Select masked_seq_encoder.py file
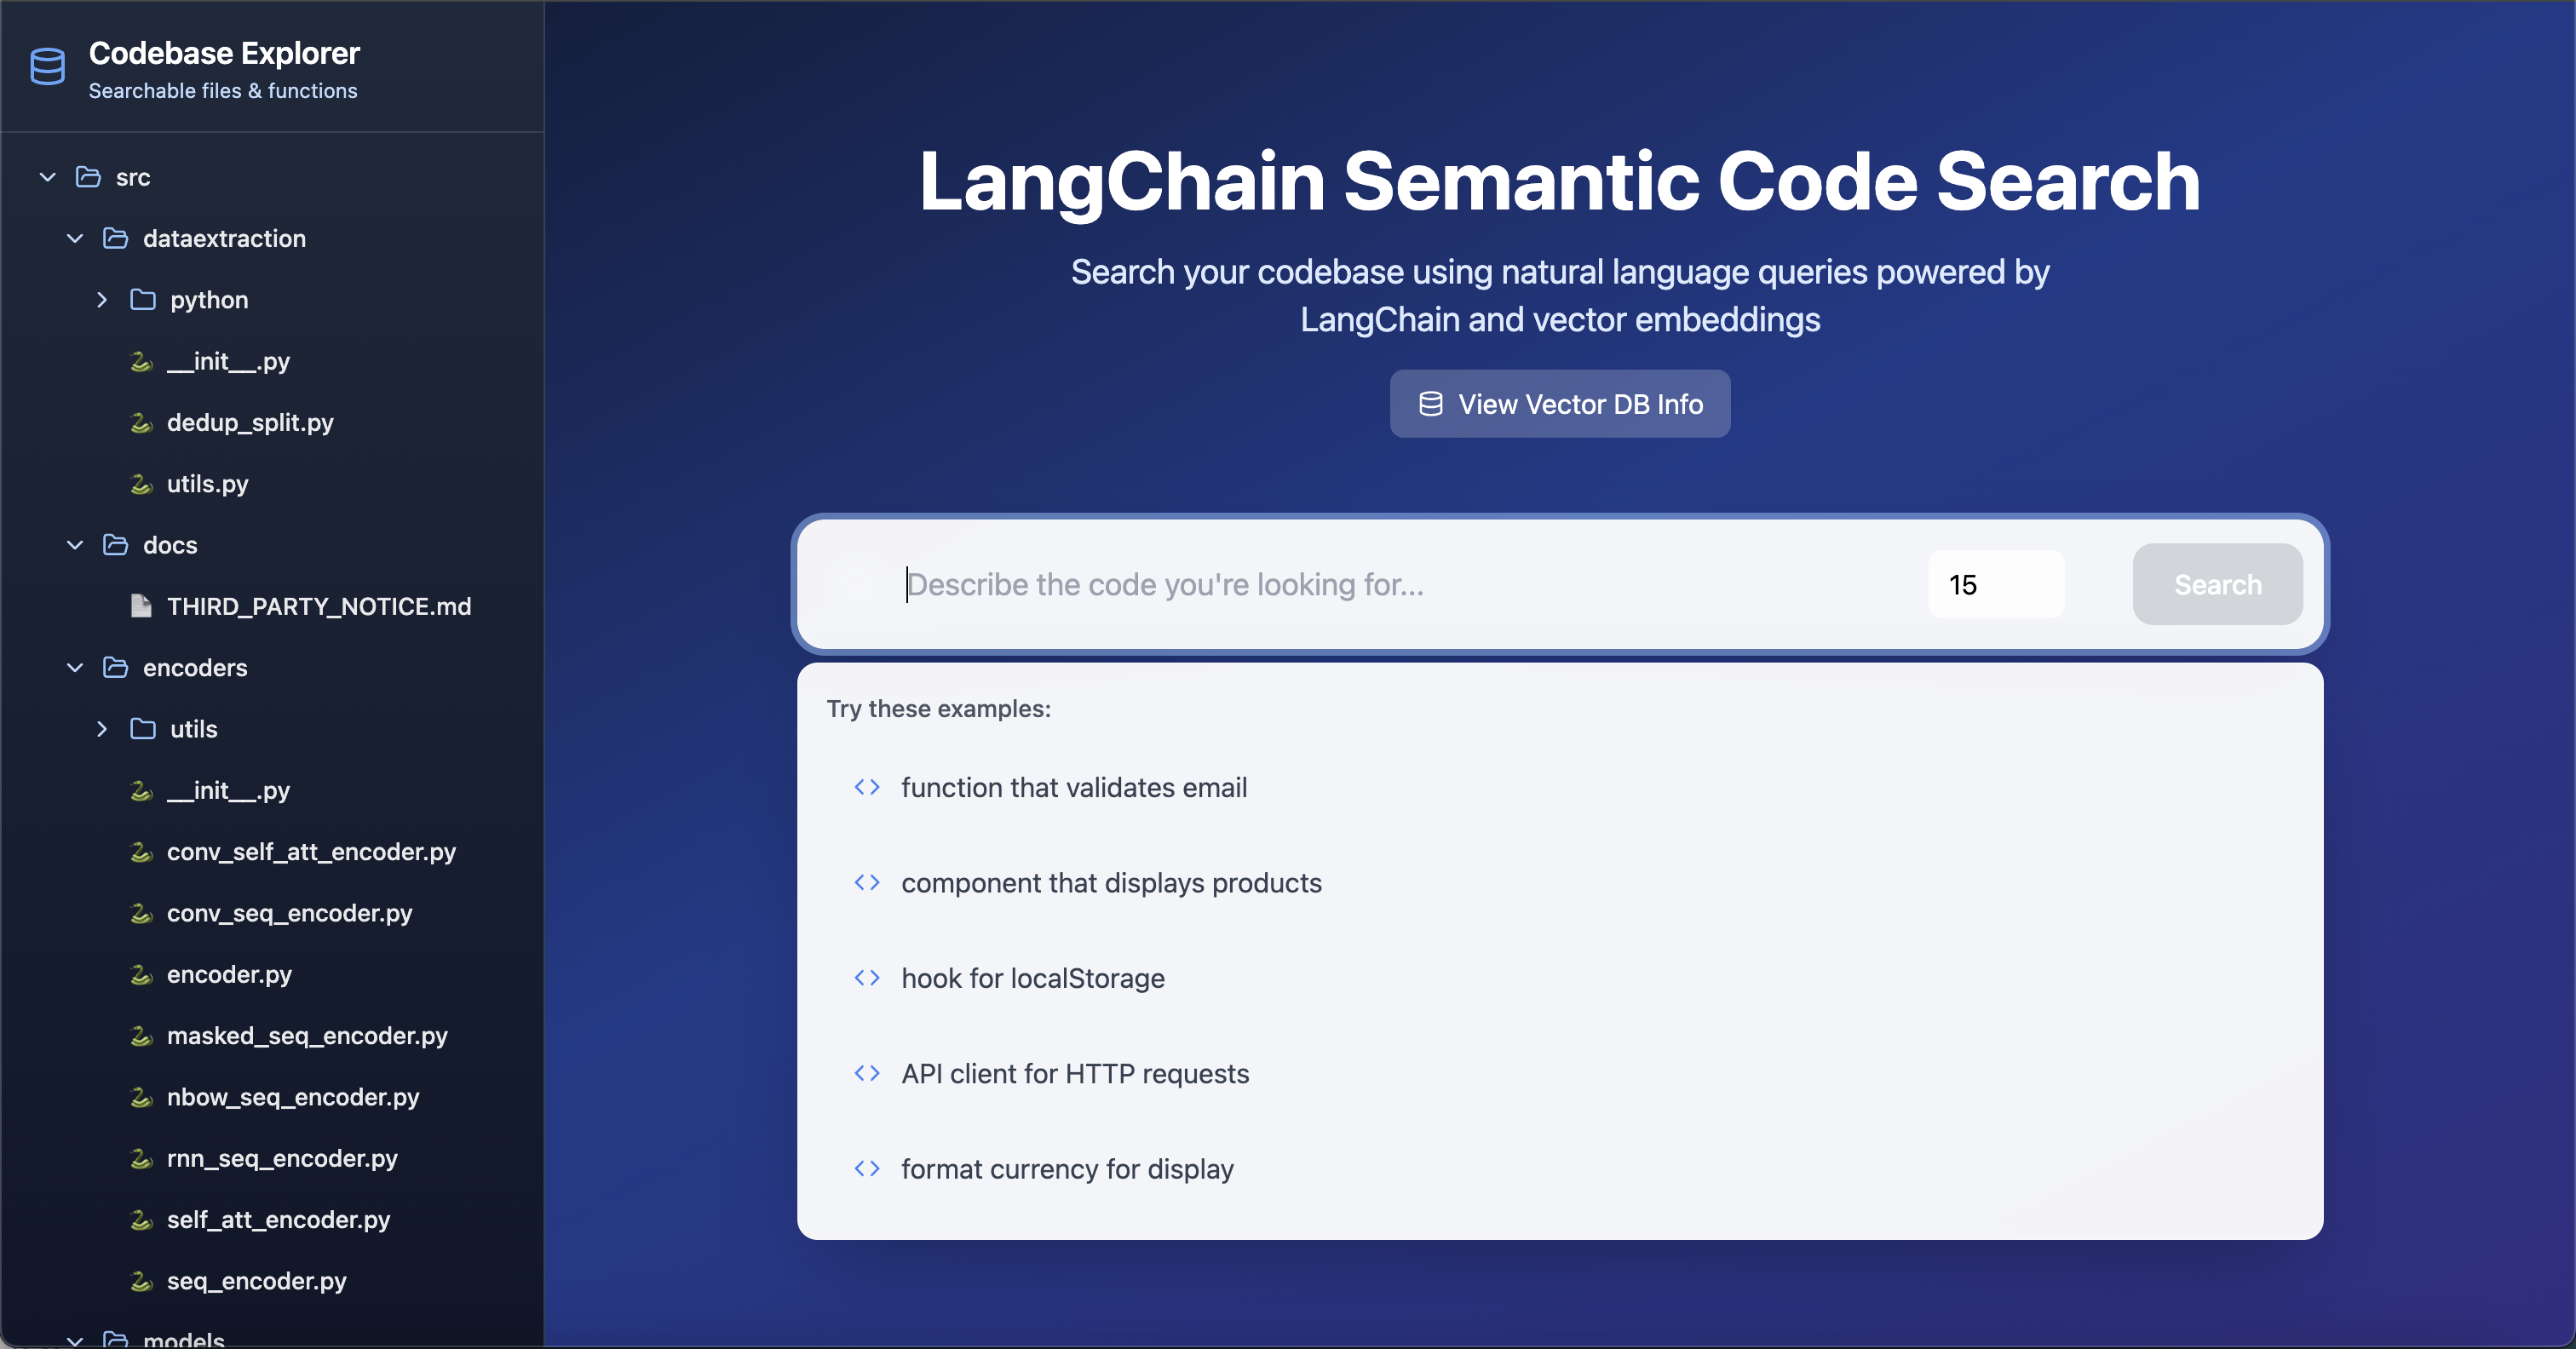This screenshot has width=2576, height=1349. pyautogui.click(x=307, y=1036)
